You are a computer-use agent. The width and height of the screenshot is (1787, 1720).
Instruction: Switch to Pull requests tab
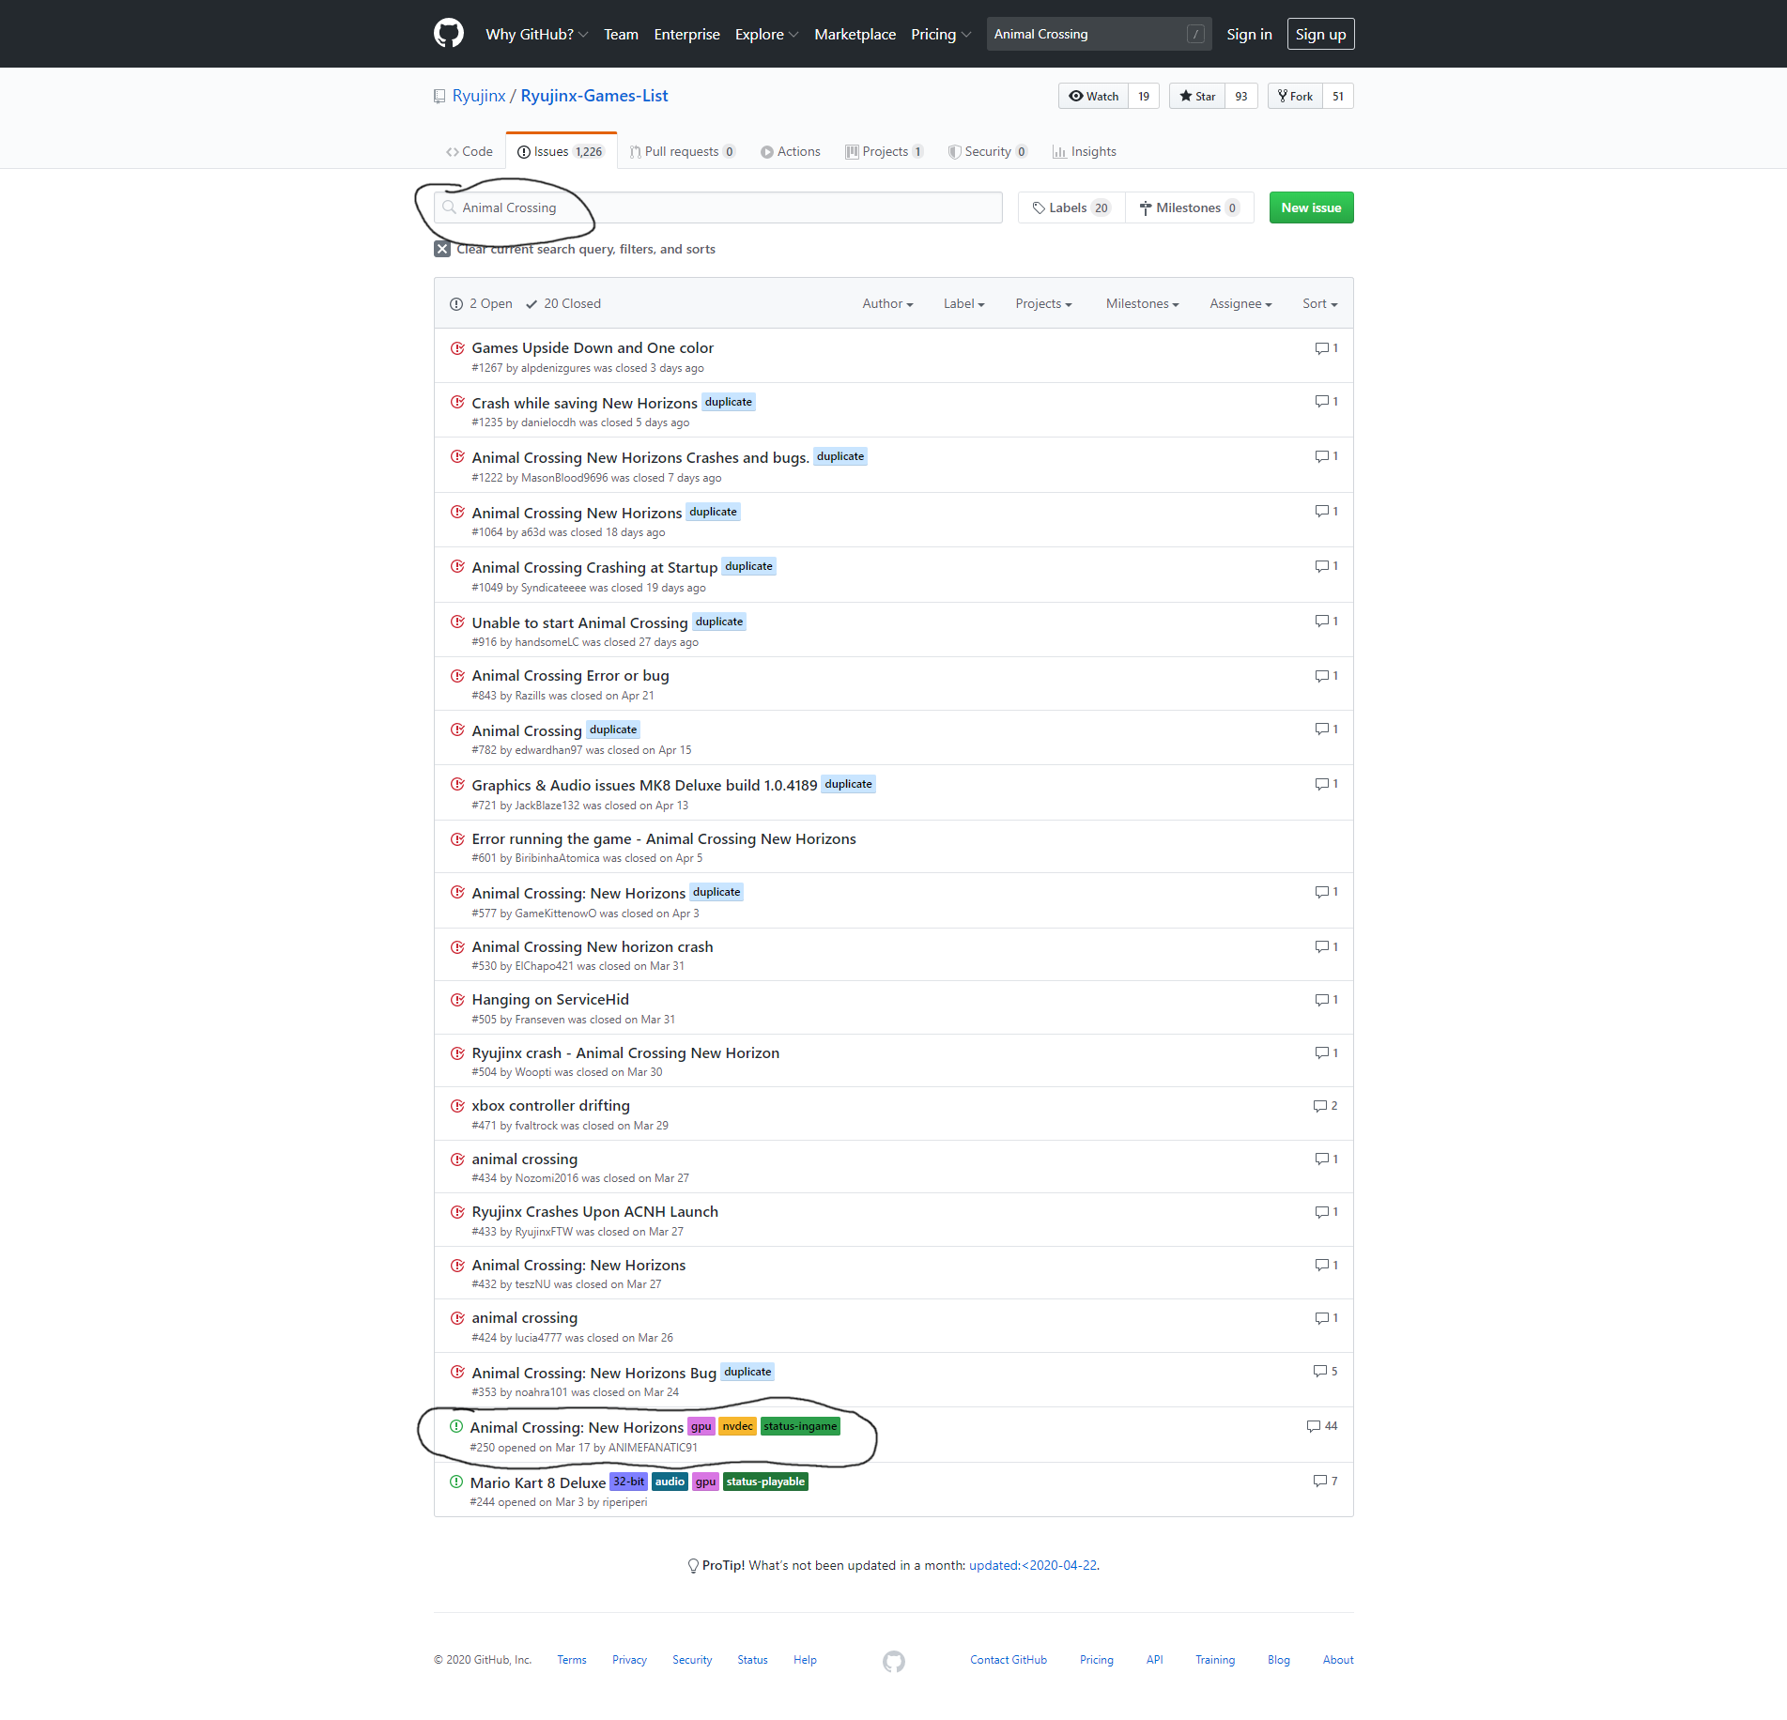tap(683, 151)
